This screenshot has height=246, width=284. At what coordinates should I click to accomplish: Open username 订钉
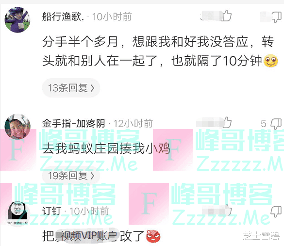point(52,211)
